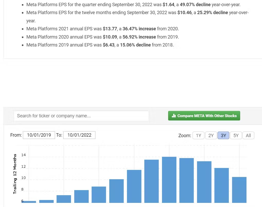The width and height of the screenshot is (262, 207).
Task: Click the 56.92% increase text
Action: click(x=139, y=37)
